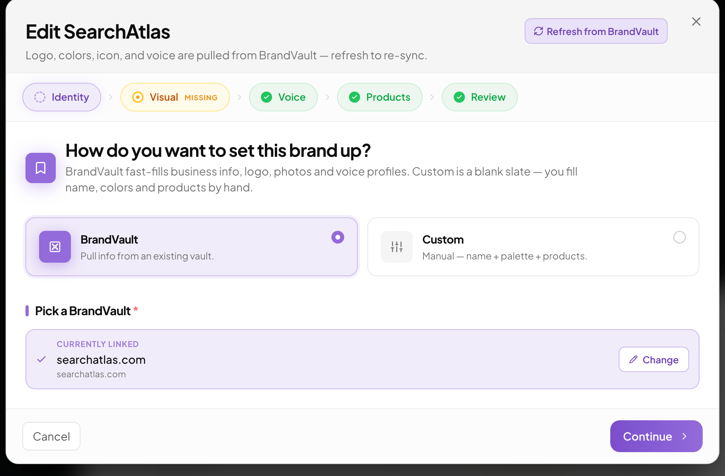
Task: Click the 'CURRENTLY LINKED' label
Action: tap(98, 344)
